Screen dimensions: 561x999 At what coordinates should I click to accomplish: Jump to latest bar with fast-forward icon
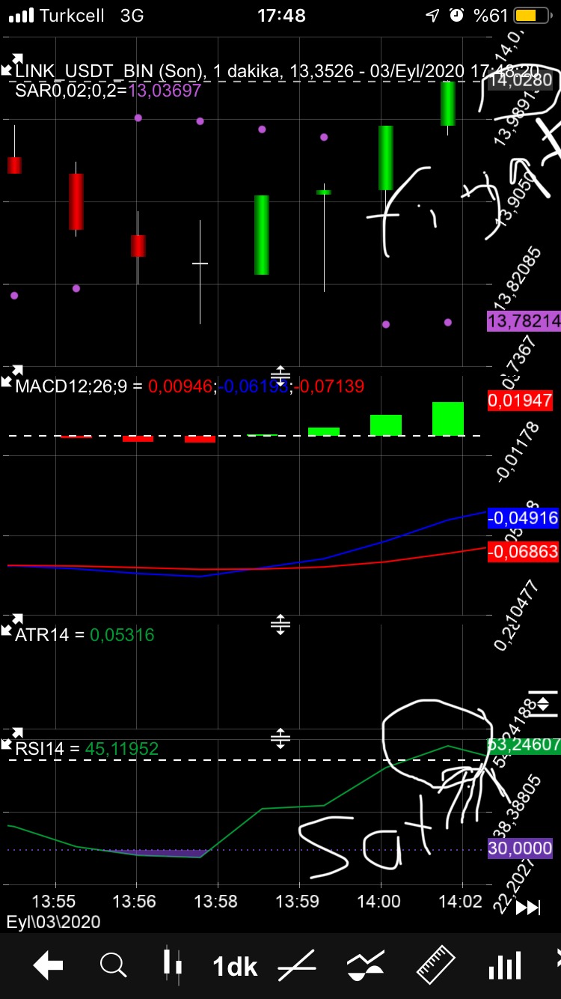[528, 908]
